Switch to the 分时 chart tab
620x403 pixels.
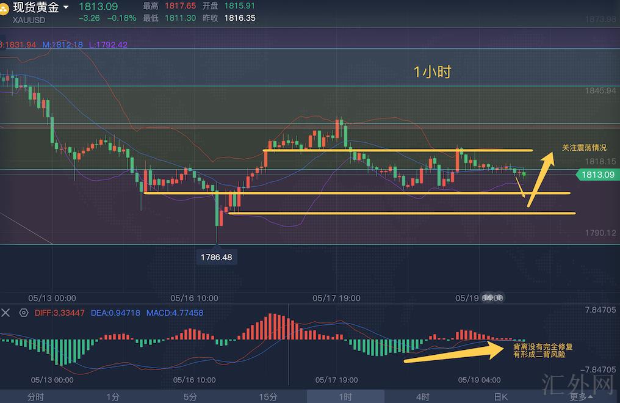click(x=35, y=397)
